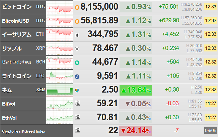The width and height of the screenshot is (218, 137).
Task: Click the orange Bitcoin icon in the ビットコイン row
Action: tap(77, 7)
